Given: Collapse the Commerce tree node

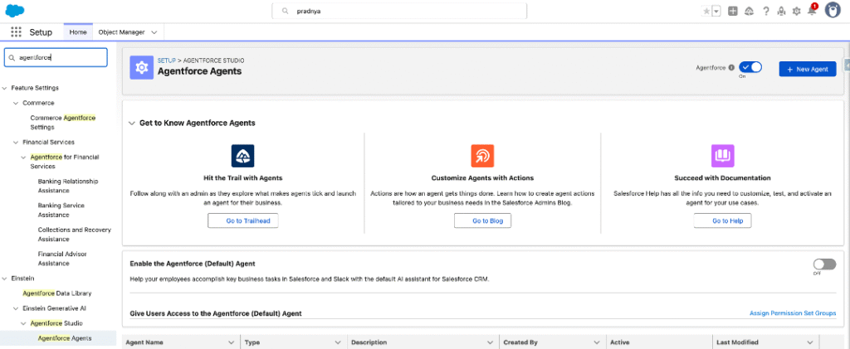Looking at the screenshot, I should click(x=17, y=103).
